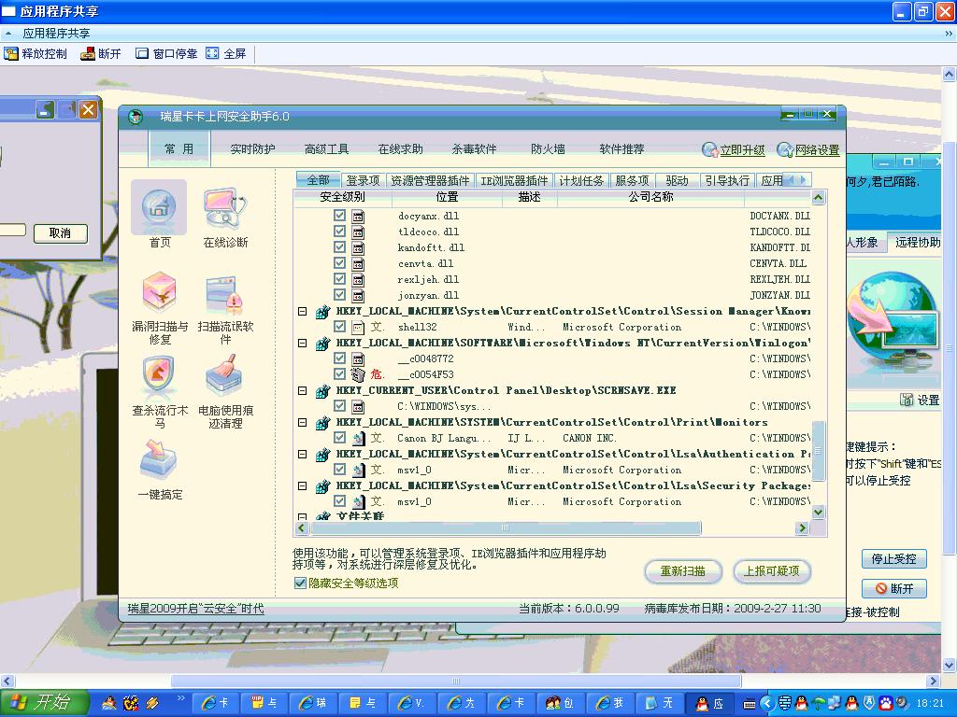Click the 开始 Start button
This screenshot has width=957, height=717.
click(x=44, y=703)
